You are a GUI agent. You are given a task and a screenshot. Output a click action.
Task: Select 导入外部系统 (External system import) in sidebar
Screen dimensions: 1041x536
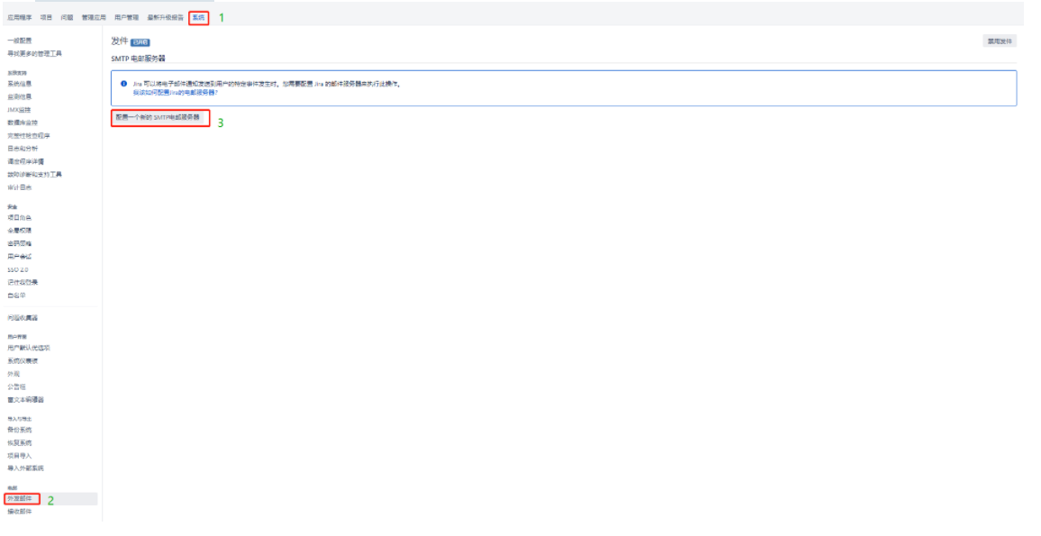(26, 468)
